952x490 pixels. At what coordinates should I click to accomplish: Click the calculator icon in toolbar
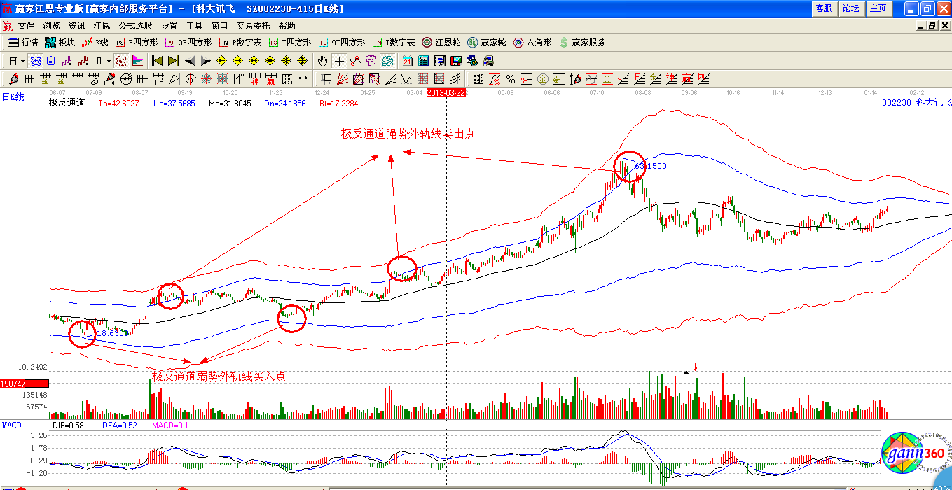422,61
